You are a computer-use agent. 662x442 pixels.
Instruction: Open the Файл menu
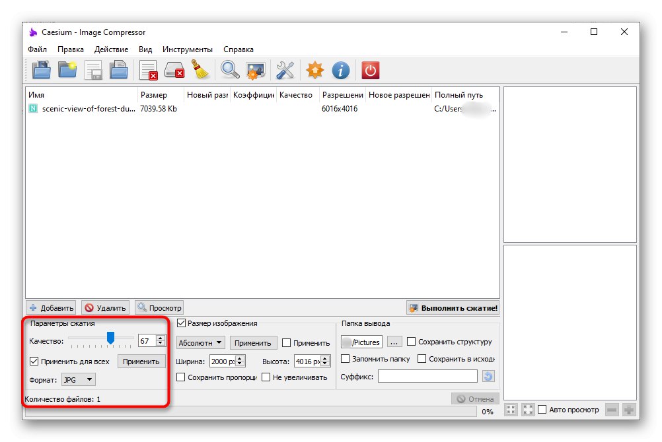pos(37,49)
